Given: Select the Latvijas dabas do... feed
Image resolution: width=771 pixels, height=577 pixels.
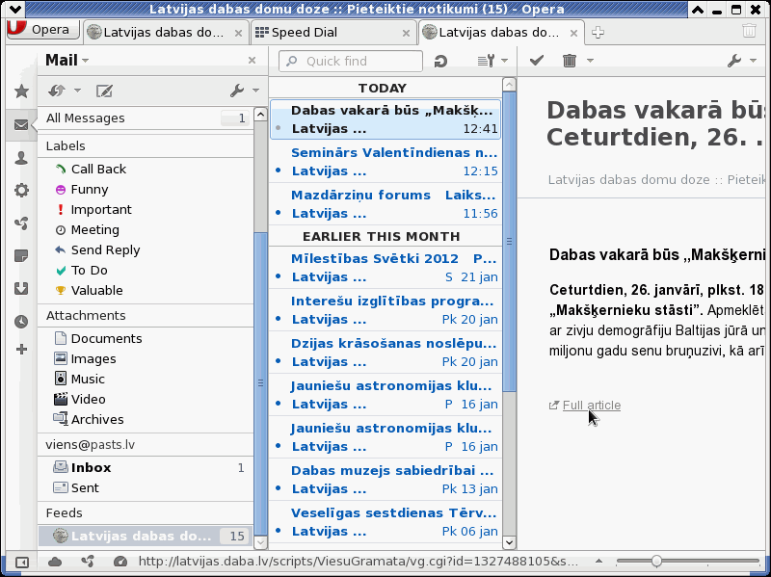Looking at the screenshot, I should pos(146,536).
